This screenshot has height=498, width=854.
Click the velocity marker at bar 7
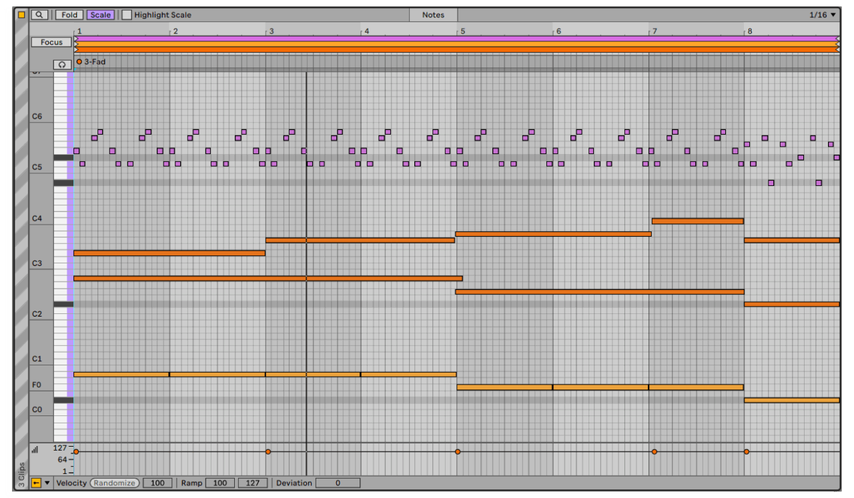655,452
